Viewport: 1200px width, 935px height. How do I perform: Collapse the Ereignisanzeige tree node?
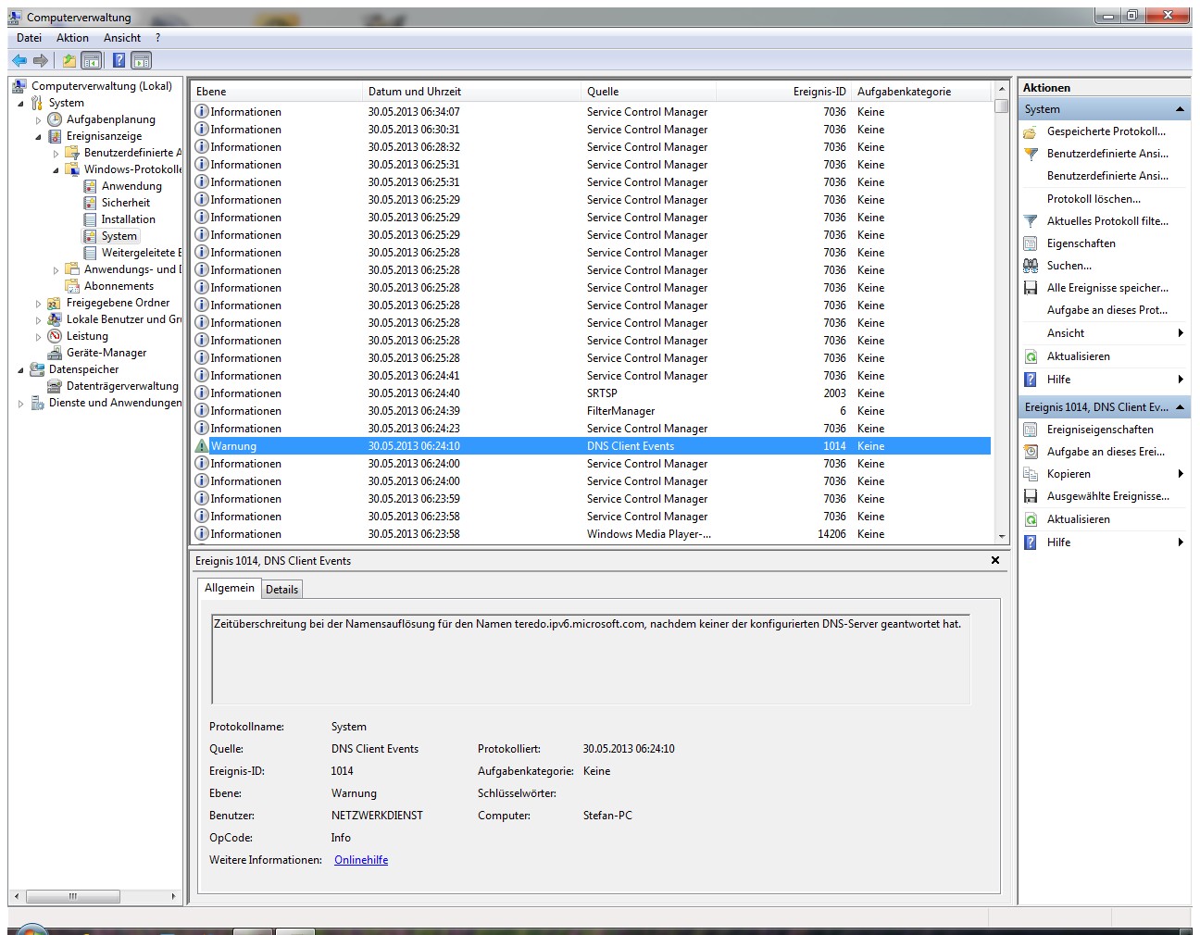38,137
